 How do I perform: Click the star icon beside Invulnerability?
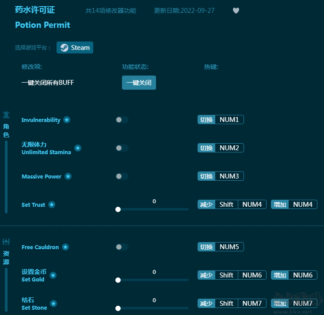(67, 120)
